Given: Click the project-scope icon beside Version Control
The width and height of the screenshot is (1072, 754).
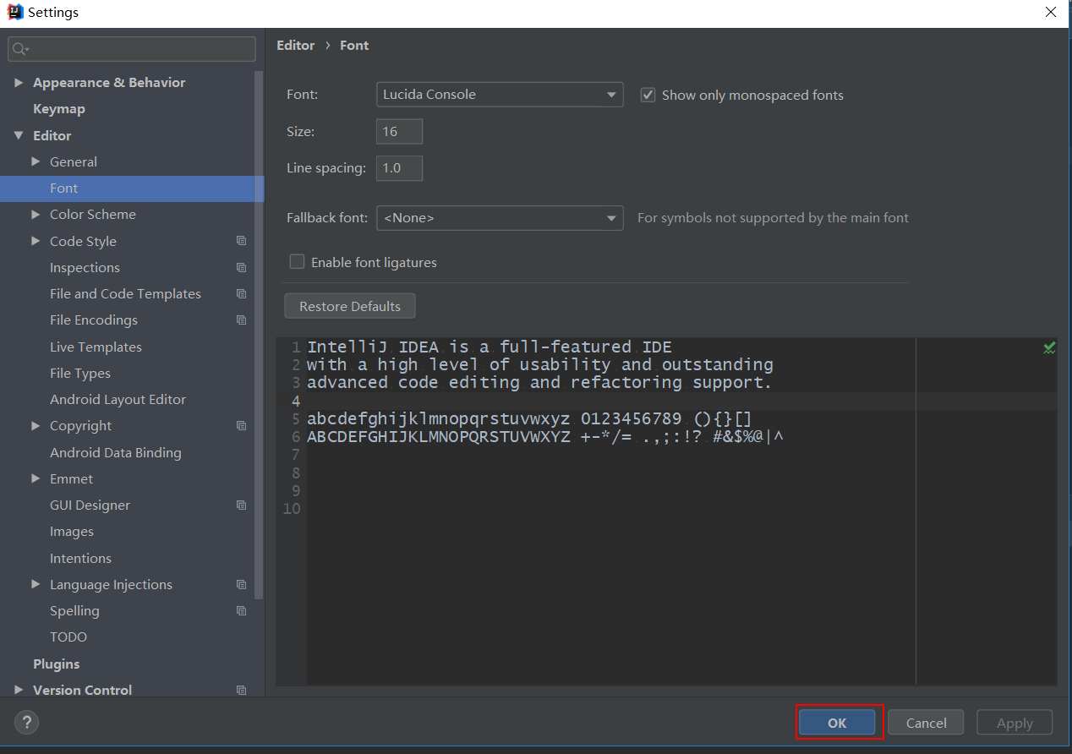Looking at the screenshot, I should pos(242,691).
